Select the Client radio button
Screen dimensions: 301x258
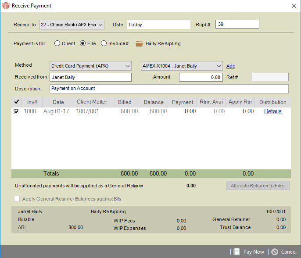click(x=57, y=43)
